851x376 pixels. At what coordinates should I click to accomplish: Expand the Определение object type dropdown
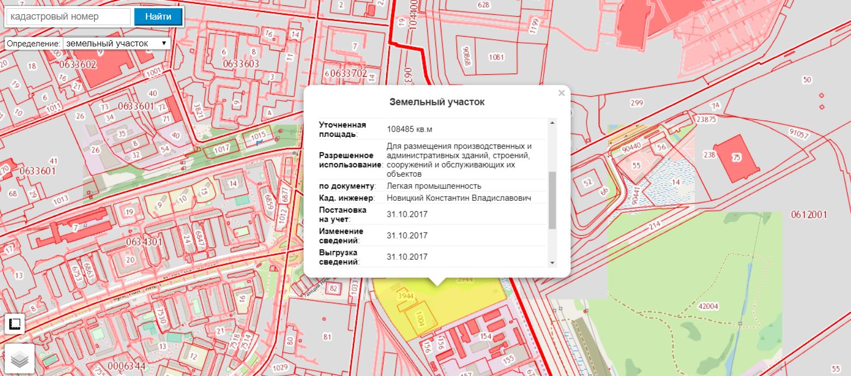116,43
